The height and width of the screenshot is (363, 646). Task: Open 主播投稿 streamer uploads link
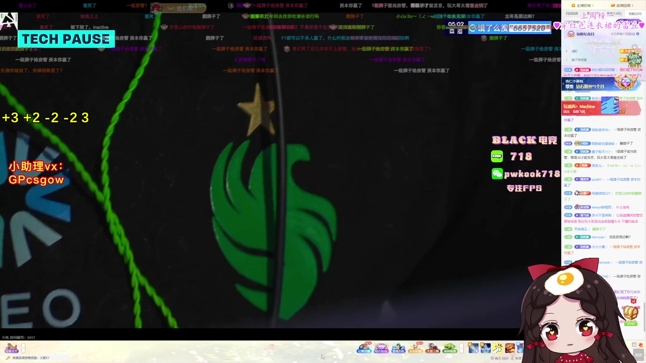(x=583, y=5)
